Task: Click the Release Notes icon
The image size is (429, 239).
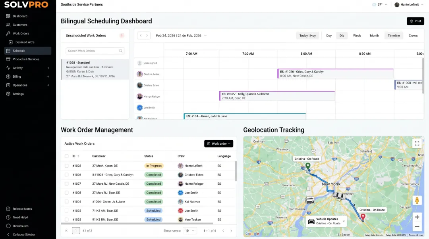Action: point(8,209)
